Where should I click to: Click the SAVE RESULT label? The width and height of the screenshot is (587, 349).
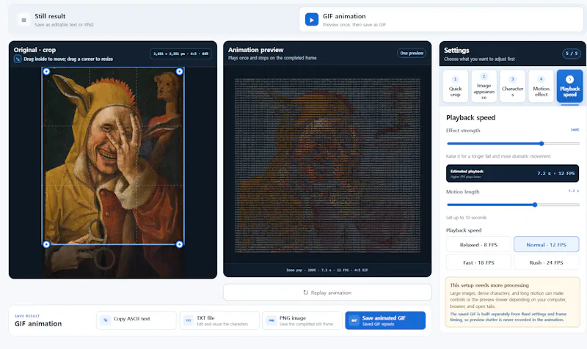pyautogui.click(x=27, y=316)
